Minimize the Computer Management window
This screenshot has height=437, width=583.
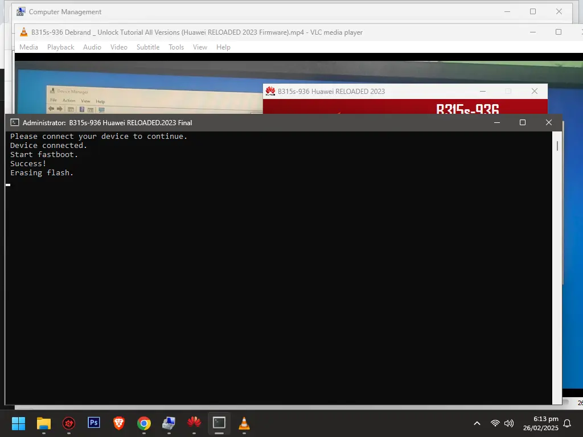[x=507, y=11]
